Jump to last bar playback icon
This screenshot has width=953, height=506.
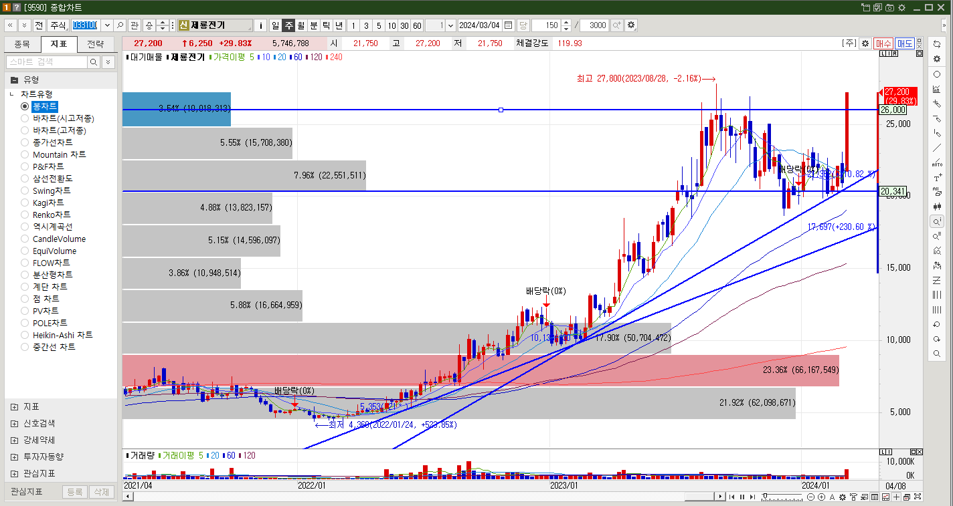752,497
